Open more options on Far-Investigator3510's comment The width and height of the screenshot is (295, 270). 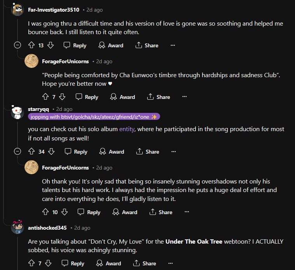[173, 45]
